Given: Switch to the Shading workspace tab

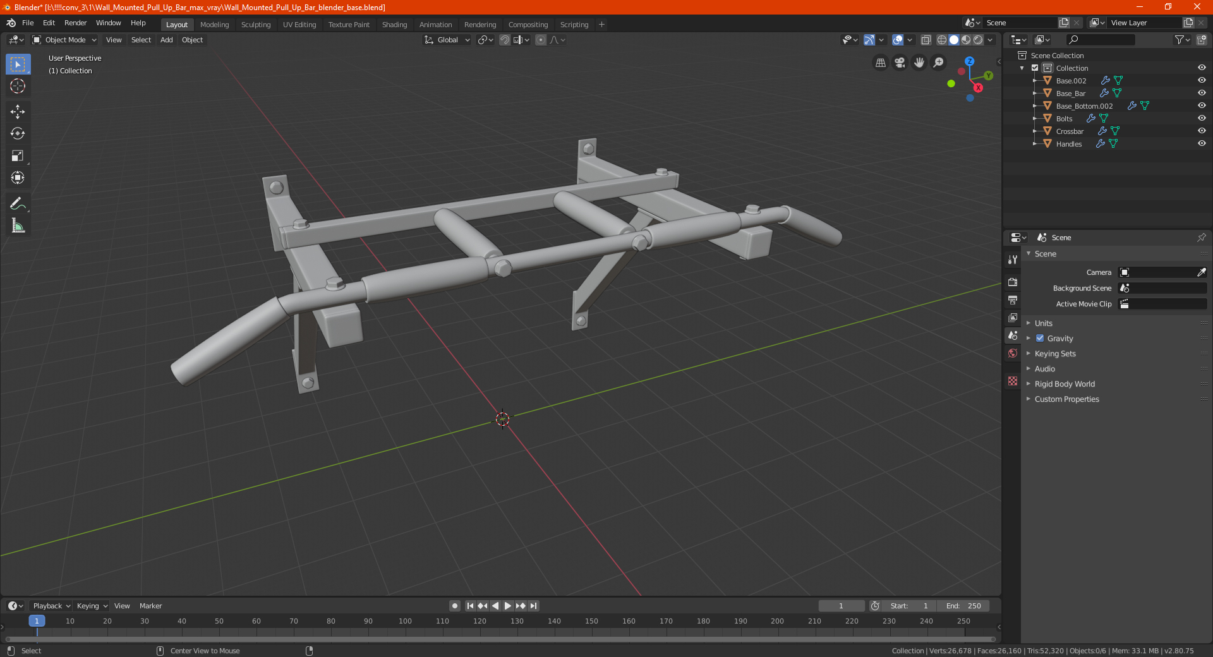Looking at the screenshot, I should point(394,25).
